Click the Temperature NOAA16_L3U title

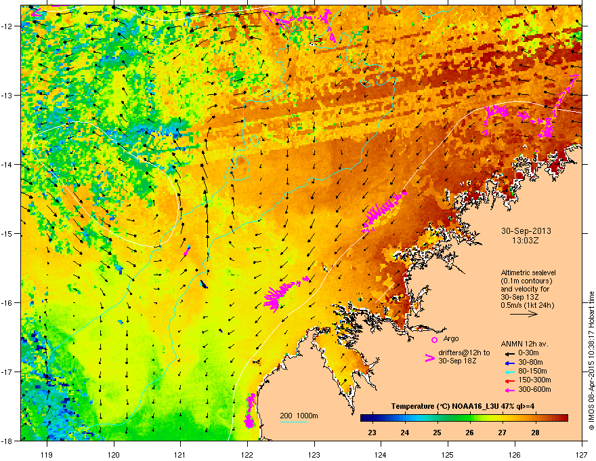click(463, 406)
